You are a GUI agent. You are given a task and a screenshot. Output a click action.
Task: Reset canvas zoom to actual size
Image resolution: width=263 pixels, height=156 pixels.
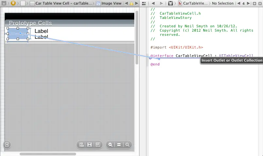tap(119, 145)
